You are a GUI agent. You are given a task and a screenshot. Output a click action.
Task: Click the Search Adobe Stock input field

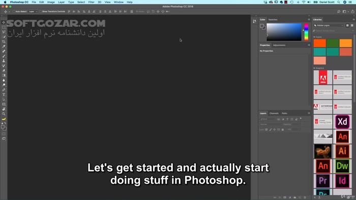tap(333, 30)
